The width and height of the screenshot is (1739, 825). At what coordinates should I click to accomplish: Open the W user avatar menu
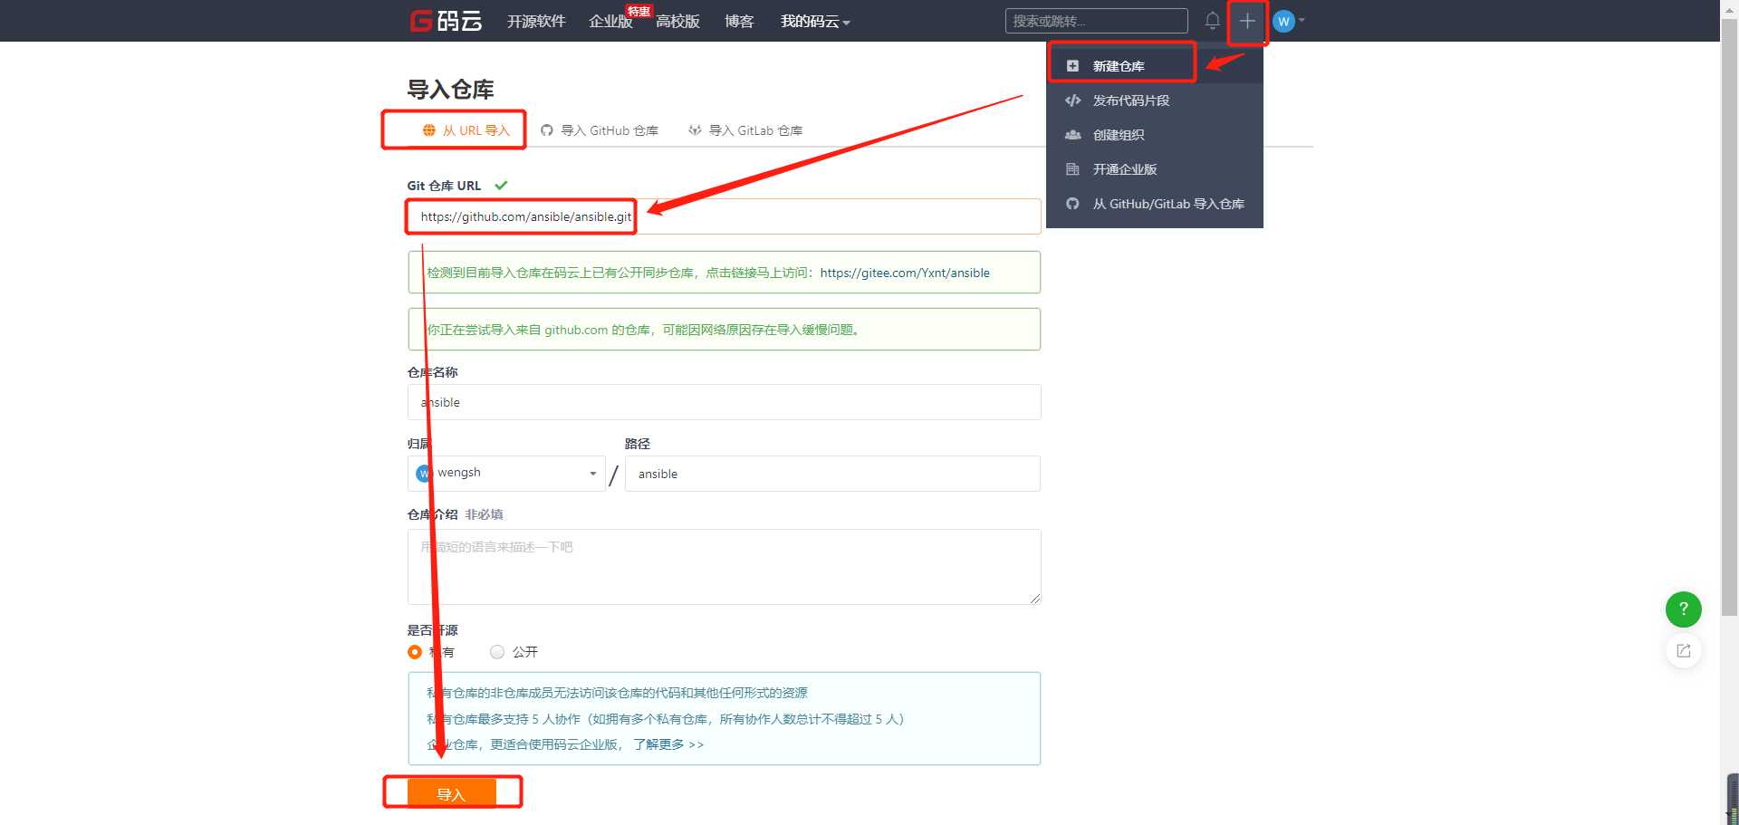pos(1288,21)
